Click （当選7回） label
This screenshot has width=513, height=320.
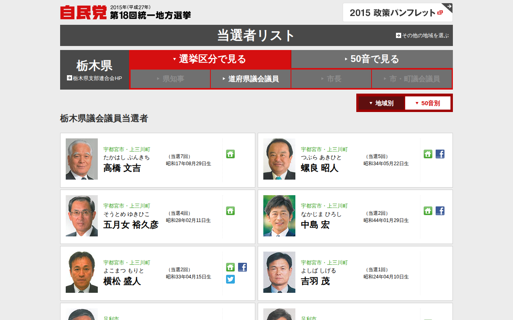179,156
